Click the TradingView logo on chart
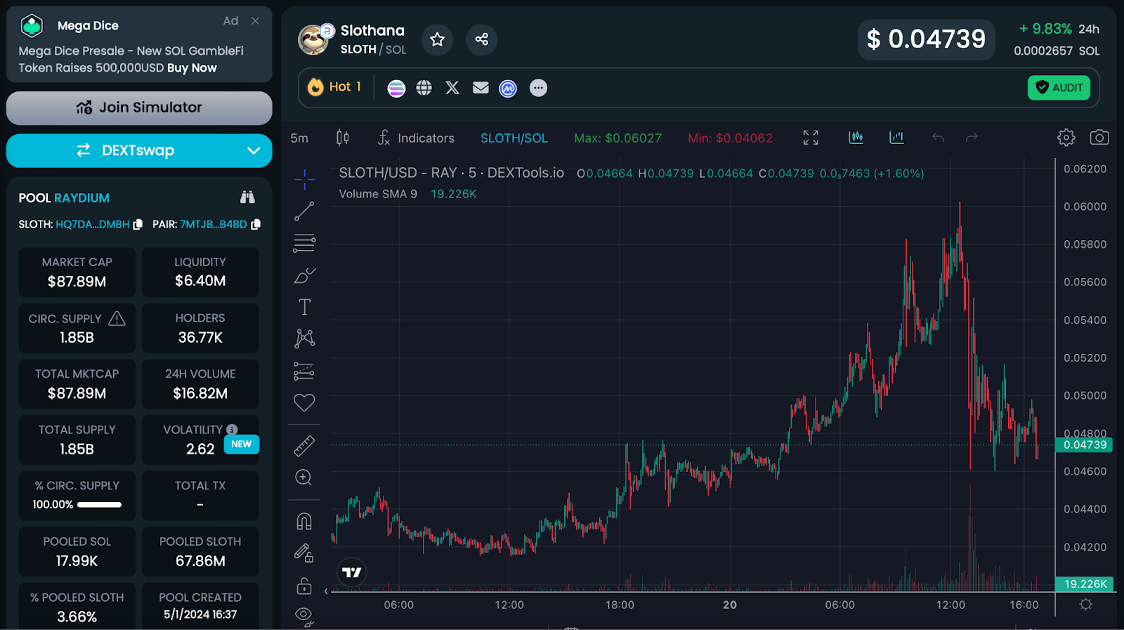 coord(352,572)
